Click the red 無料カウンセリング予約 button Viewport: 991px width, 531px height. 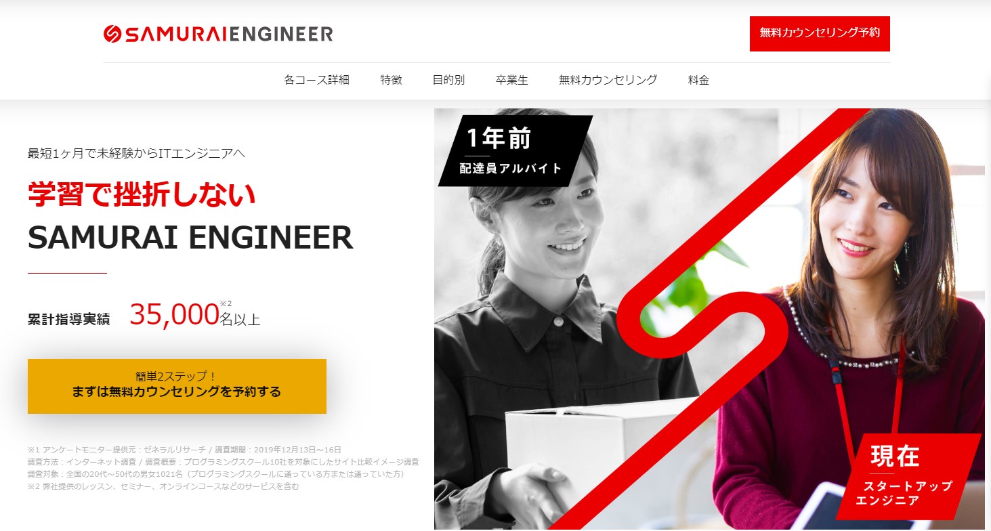pos(820,33)
